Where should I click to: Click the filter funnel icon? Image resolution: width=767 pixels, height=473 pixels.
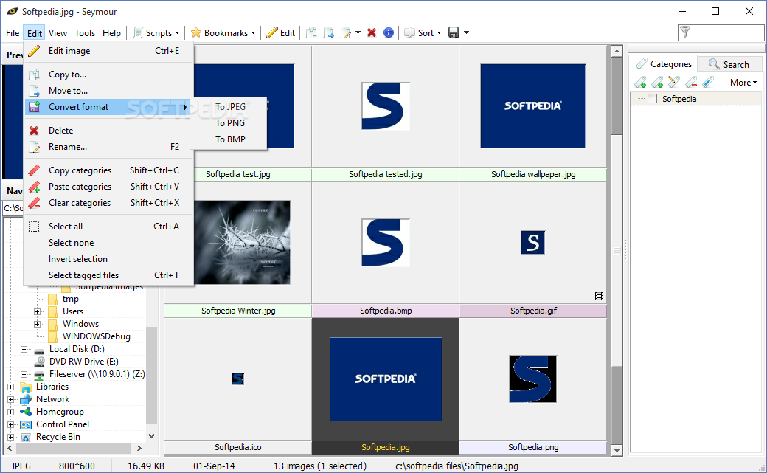(x=685, y=32)
